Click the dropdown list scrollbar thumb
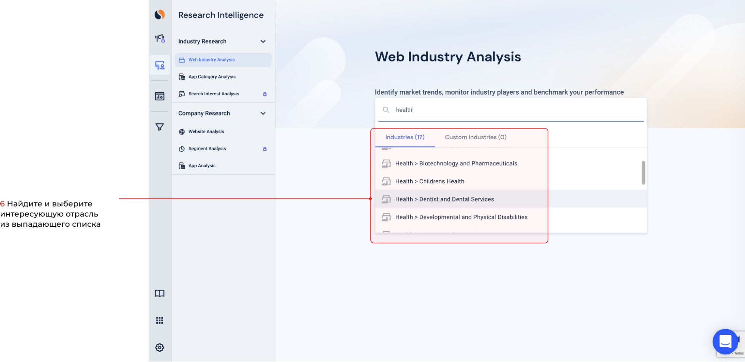Viewport: 745px width, 362px height. 643,172
